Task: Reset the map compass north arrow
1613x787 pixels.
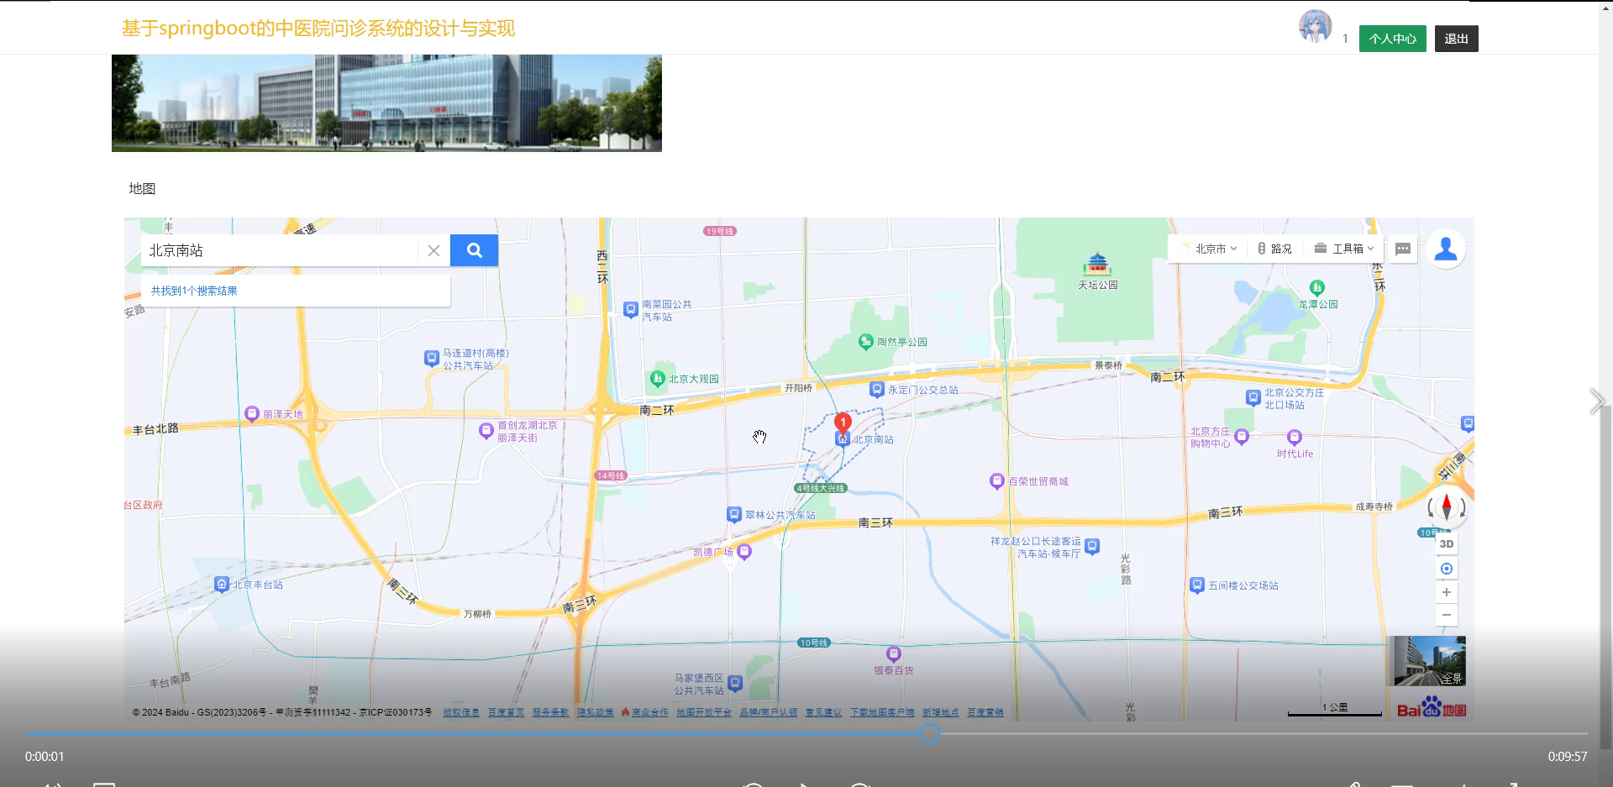Action: (x=1447, y=506)
